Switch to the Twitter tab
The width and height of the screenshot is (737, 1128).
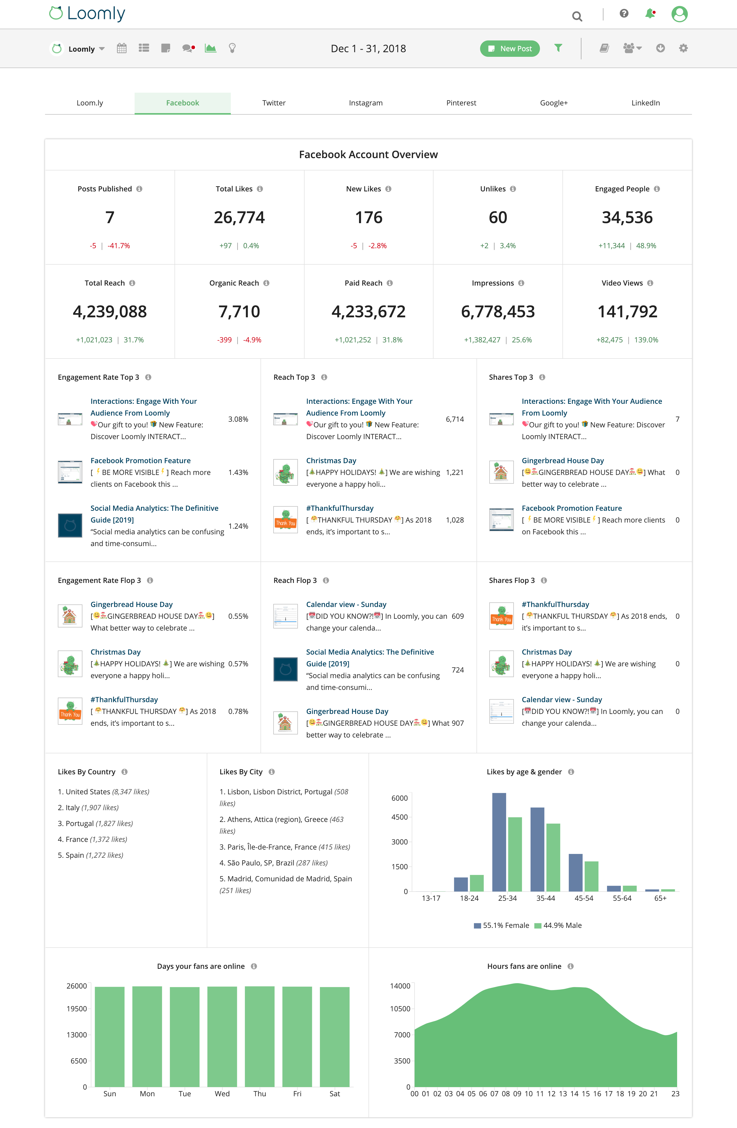274,102
